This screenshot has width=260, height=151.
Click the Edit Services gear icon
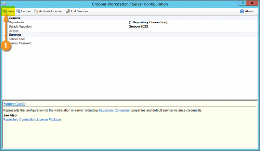[x=68, y=11]
